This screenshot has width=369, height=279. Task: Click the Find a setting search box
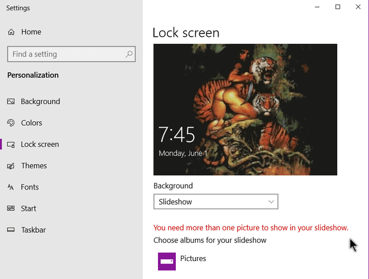71,54
